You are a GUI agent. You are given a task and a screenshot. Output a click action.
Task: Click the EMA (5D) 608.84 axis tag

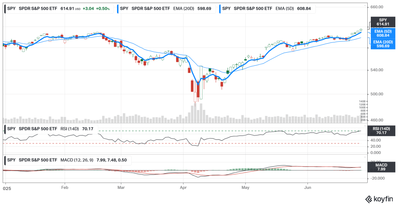[x=383, y=33]
